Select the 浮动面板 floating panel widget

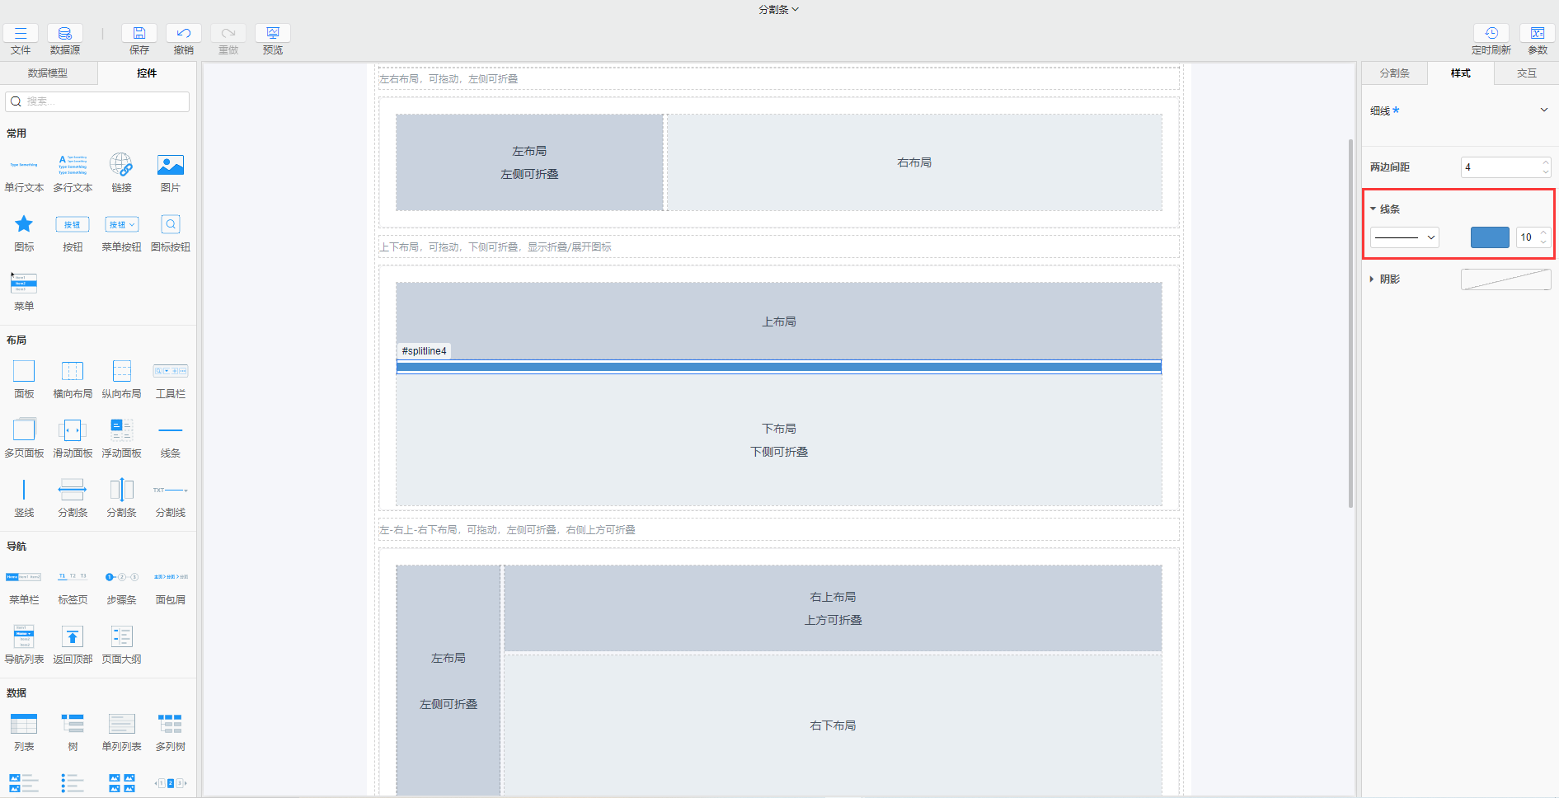point(121,430)
